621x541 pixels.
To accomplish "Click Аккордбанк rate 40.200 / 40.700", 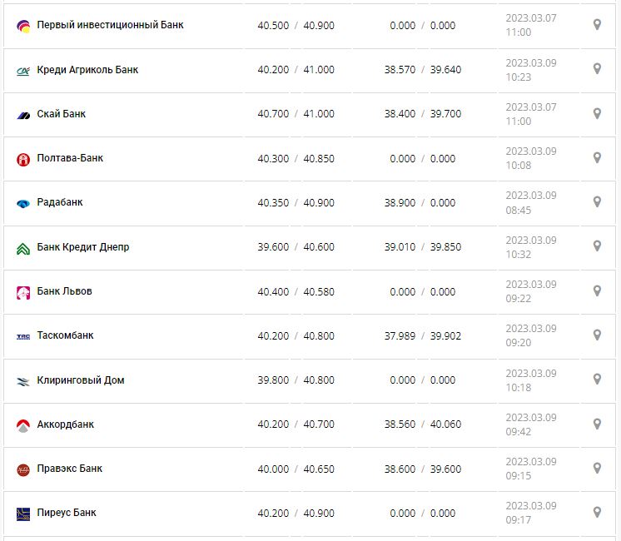I will 296,424.
